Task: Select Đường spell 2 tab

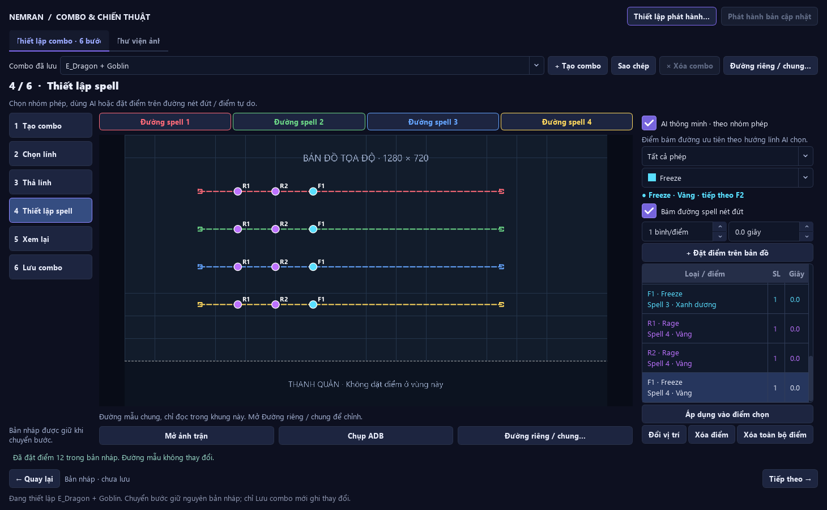Action: point(299,122)
